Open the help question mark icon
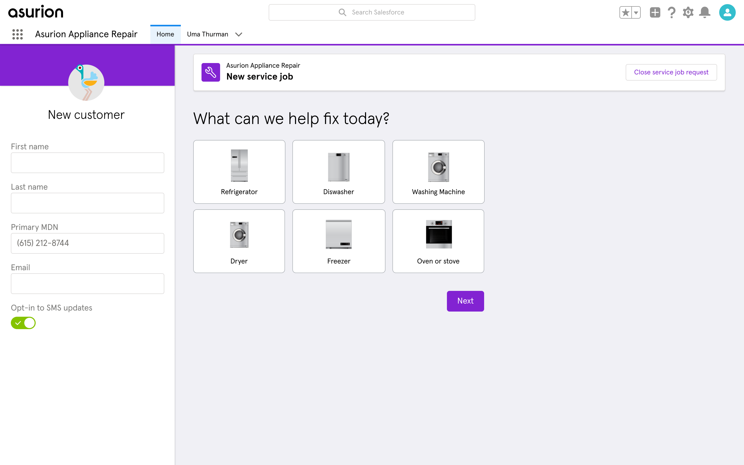 point(671,13)
